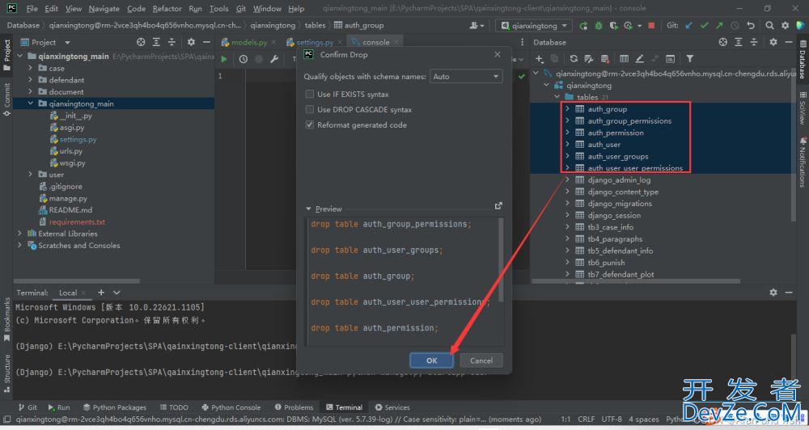Open Project panel options gear icon
The height and width of the screenshot is (430, 809).
pos(191,42)
